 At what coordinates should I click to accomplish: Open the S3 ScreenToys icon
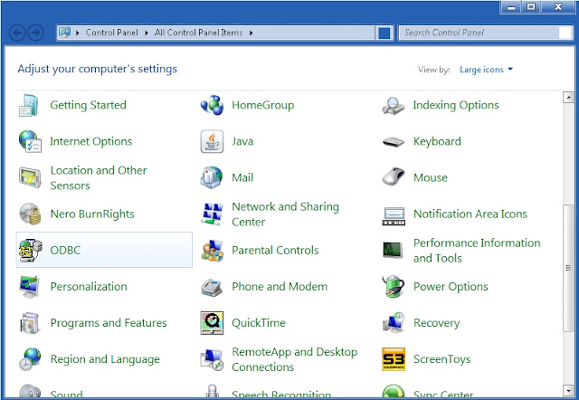pyautogui.click(x=394, y=359)
